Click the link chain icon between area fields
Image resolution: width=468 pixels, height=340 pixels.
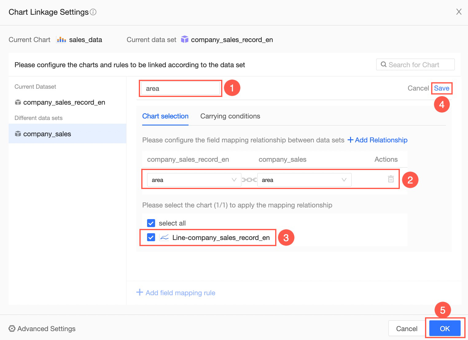pyautogui.click(x=249, y=180)
